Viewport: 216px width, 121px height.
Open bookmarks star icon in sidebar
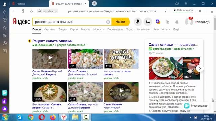(5, 28)
